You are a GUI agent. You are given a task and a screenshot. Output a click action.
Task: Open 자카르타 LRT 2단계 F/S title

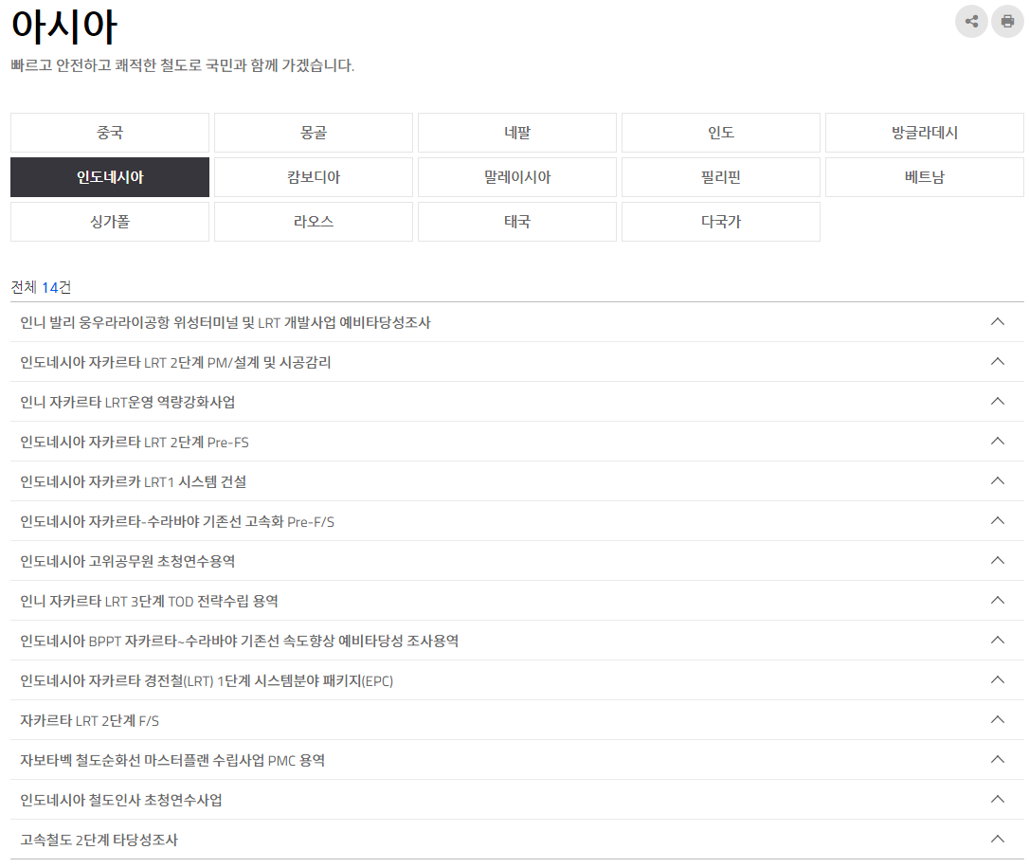pyautogui.click(x=89, y=720)
